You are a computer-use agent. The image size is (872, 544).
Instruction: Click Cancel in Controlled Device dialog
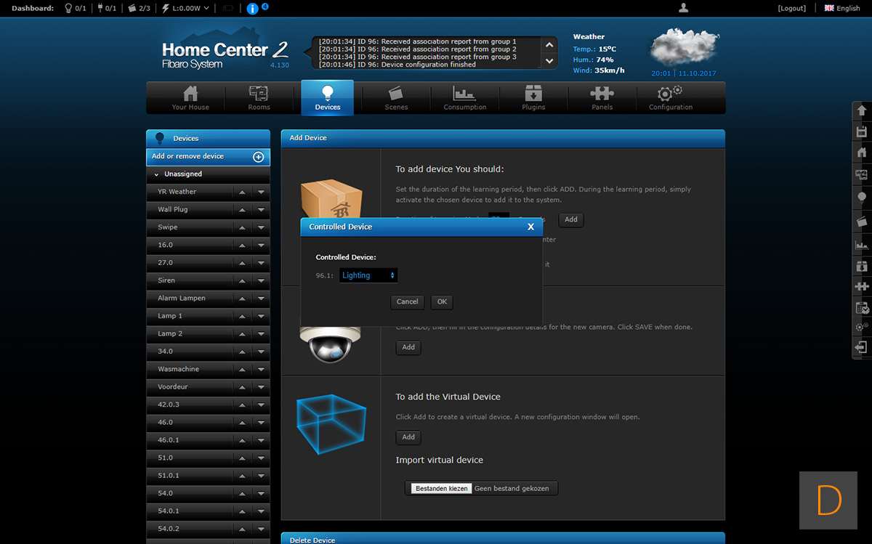point(407,301)
